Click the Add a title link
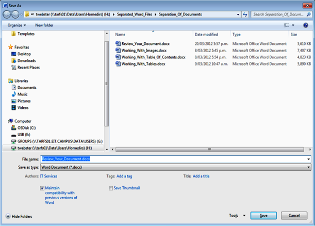 coord(201,176)
